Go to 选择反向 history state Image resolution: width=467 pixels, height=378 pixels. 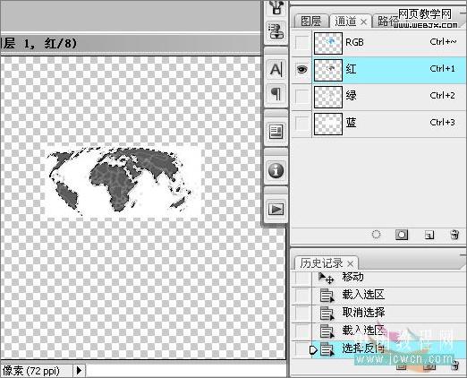pyautogui.click(x=363, y=348)
